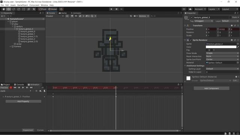Switch to the Game tab
Viewport: 240px width, 135px height.
(x=63, y=13)
